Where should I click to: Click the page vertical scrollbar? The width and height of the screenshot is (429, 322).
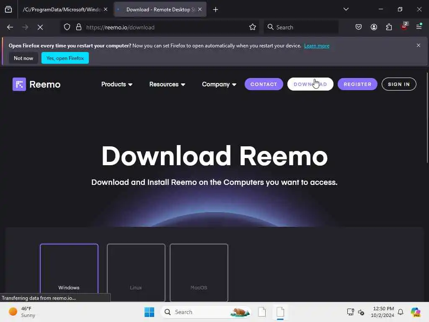tap(427, 118)
